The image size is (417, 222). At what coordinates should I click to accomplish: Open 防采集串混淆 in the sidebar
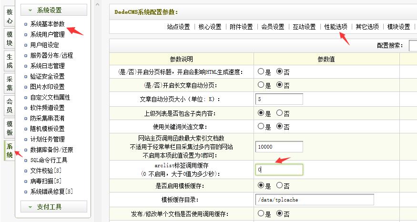pos(47,118)
